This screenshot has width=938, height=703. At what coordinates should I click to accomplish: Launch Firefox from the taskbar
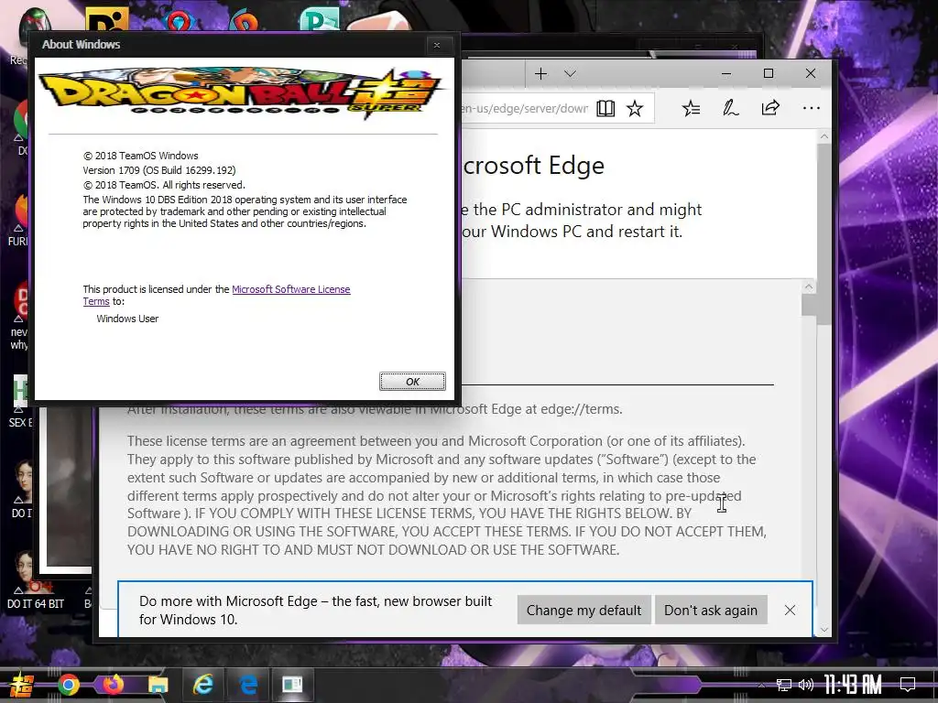click(x=113, y=685)
